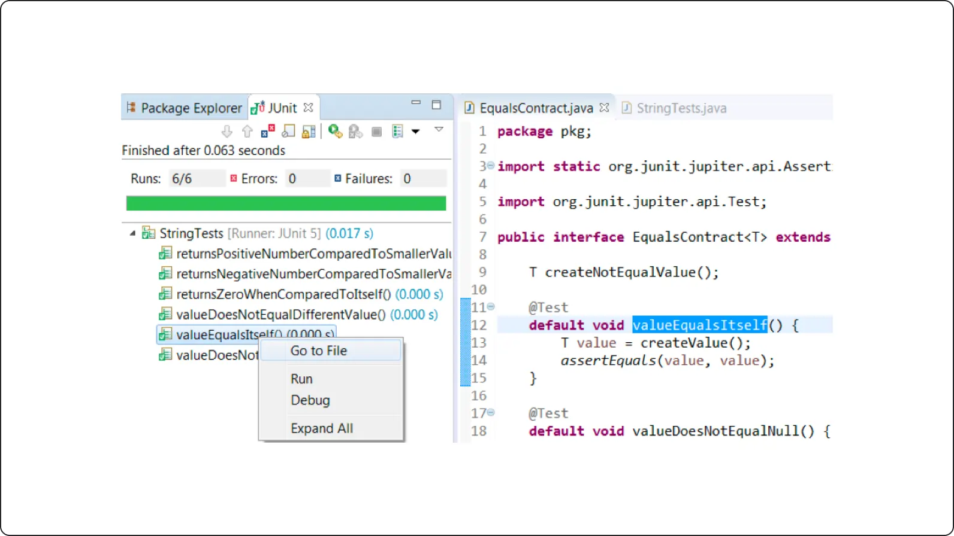Open the test history dropdown arrow
Screen dimensions: 954x536
[x=415, y=132]
